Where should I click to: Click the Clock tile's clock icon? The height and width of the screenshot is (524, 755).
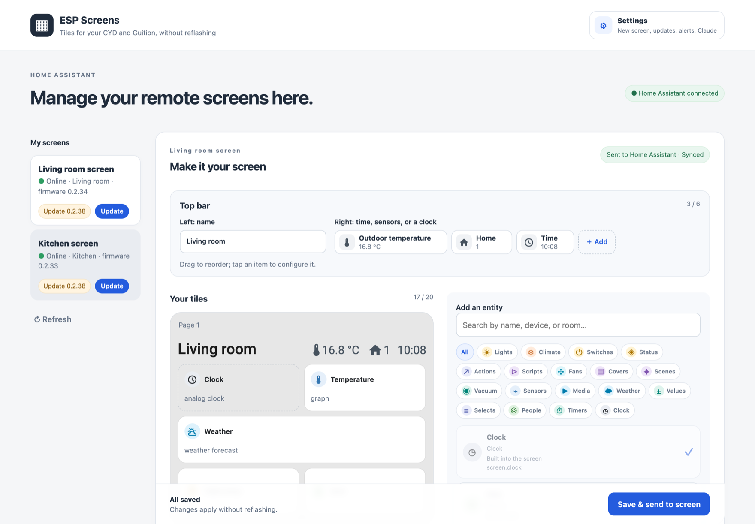[192, 379]
